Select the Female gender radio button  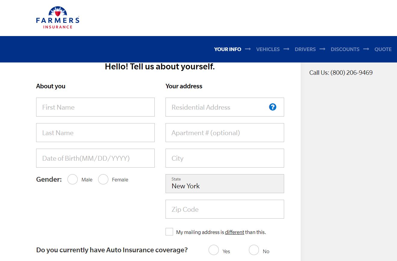click(103, 180)
